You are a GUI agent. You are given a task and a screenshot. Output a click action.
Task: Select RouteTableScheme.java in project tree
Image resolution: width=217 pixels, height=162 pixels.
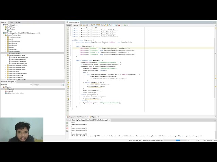coord(18,61)
